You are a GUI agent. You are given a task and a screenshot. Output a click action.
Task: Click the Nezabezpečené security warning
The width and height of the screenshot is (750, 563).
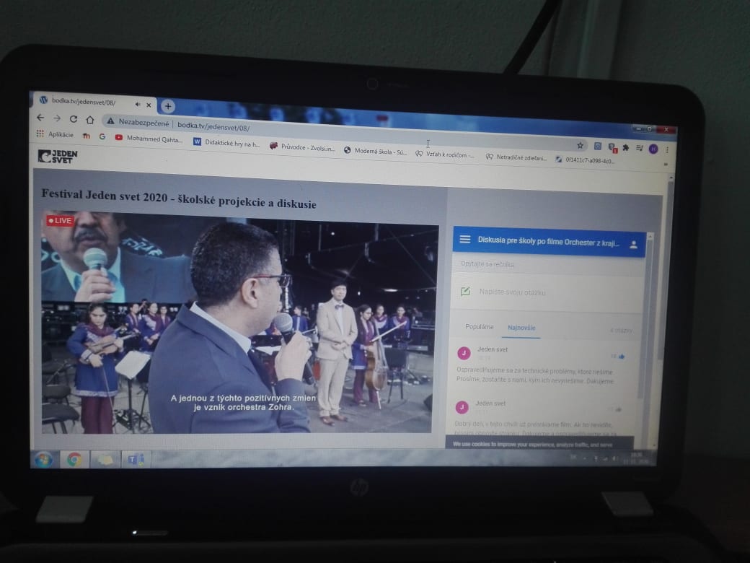click(138, 123)
